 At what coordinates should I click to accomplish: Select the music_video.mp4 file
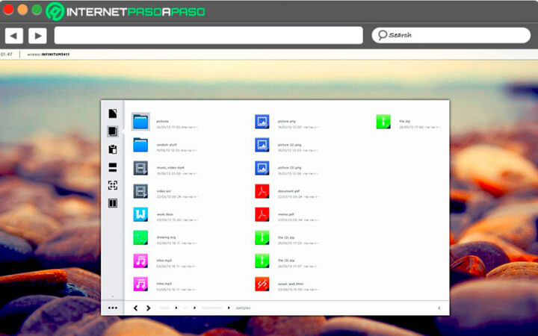[x=140, y=168]
